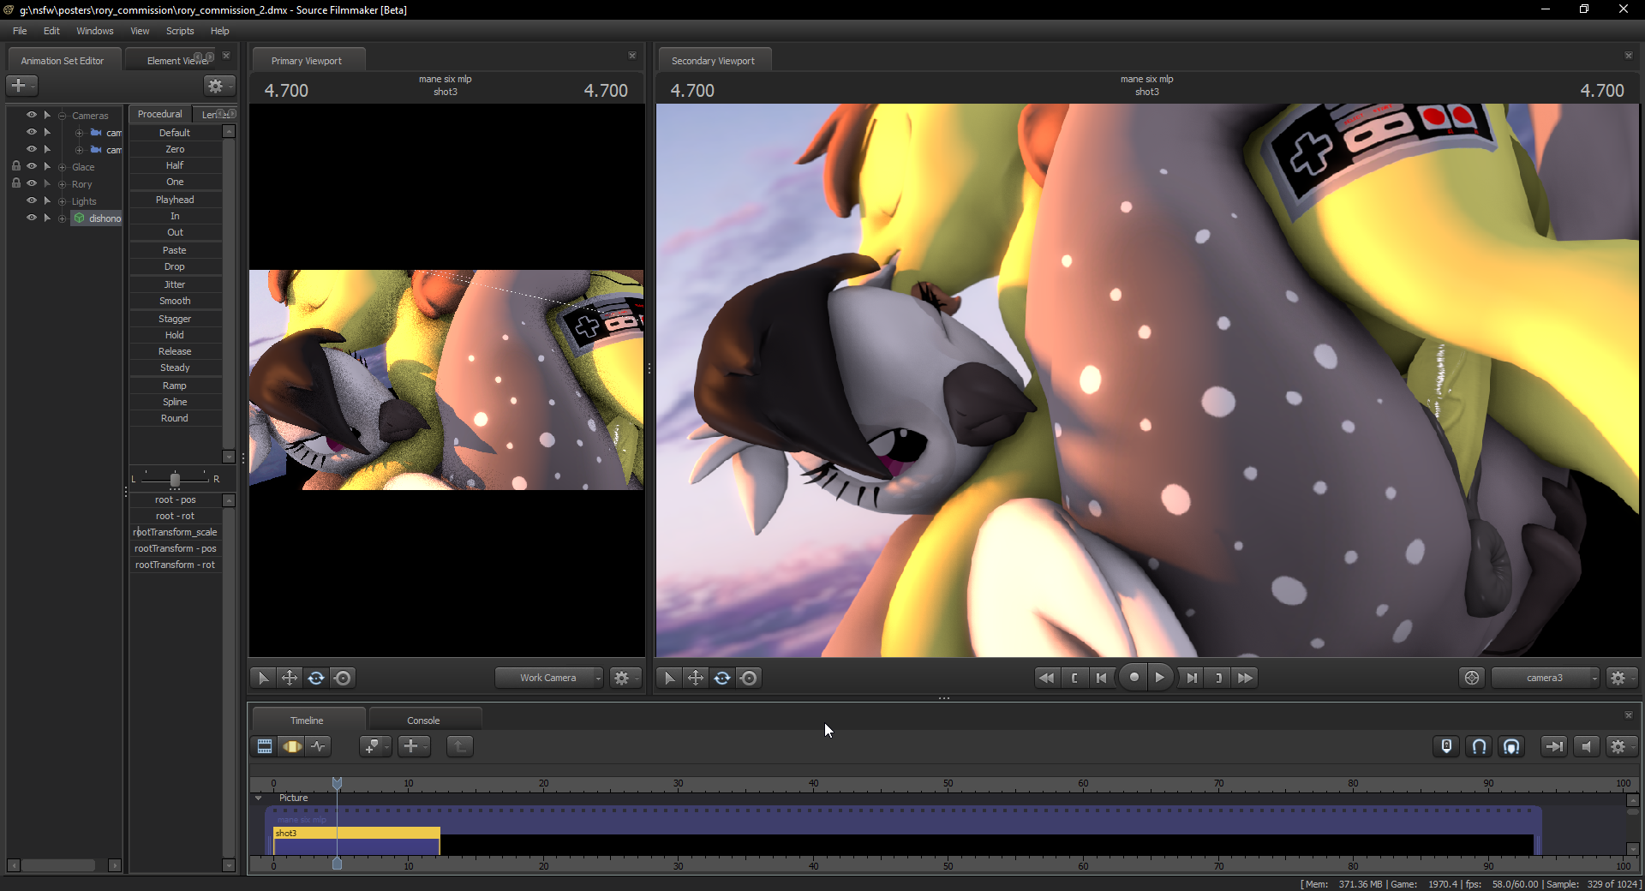Open the camera3 dropdown

[x=1546, y=678]
